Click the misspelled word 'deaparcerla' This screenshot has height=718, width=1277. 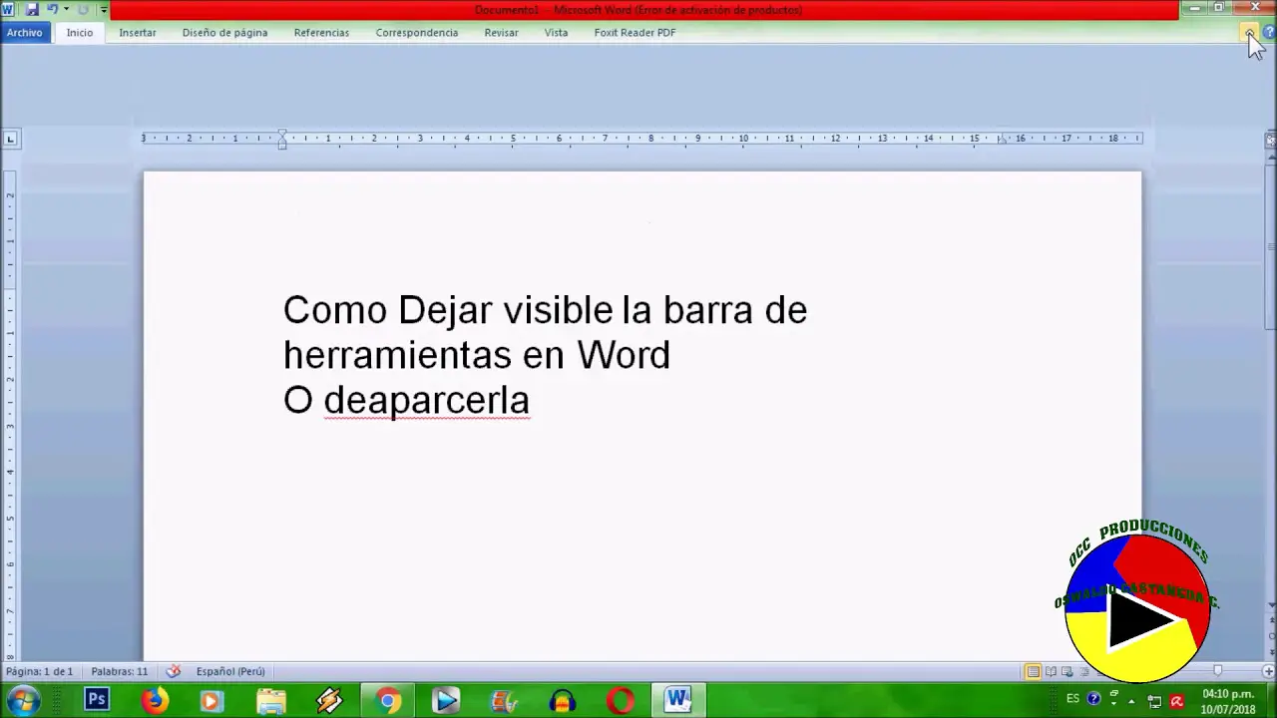[426, 400]
